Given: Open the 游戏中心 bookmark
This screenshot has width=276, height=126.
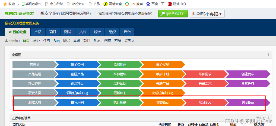Looking at the screenshot, I should point(177,4).
